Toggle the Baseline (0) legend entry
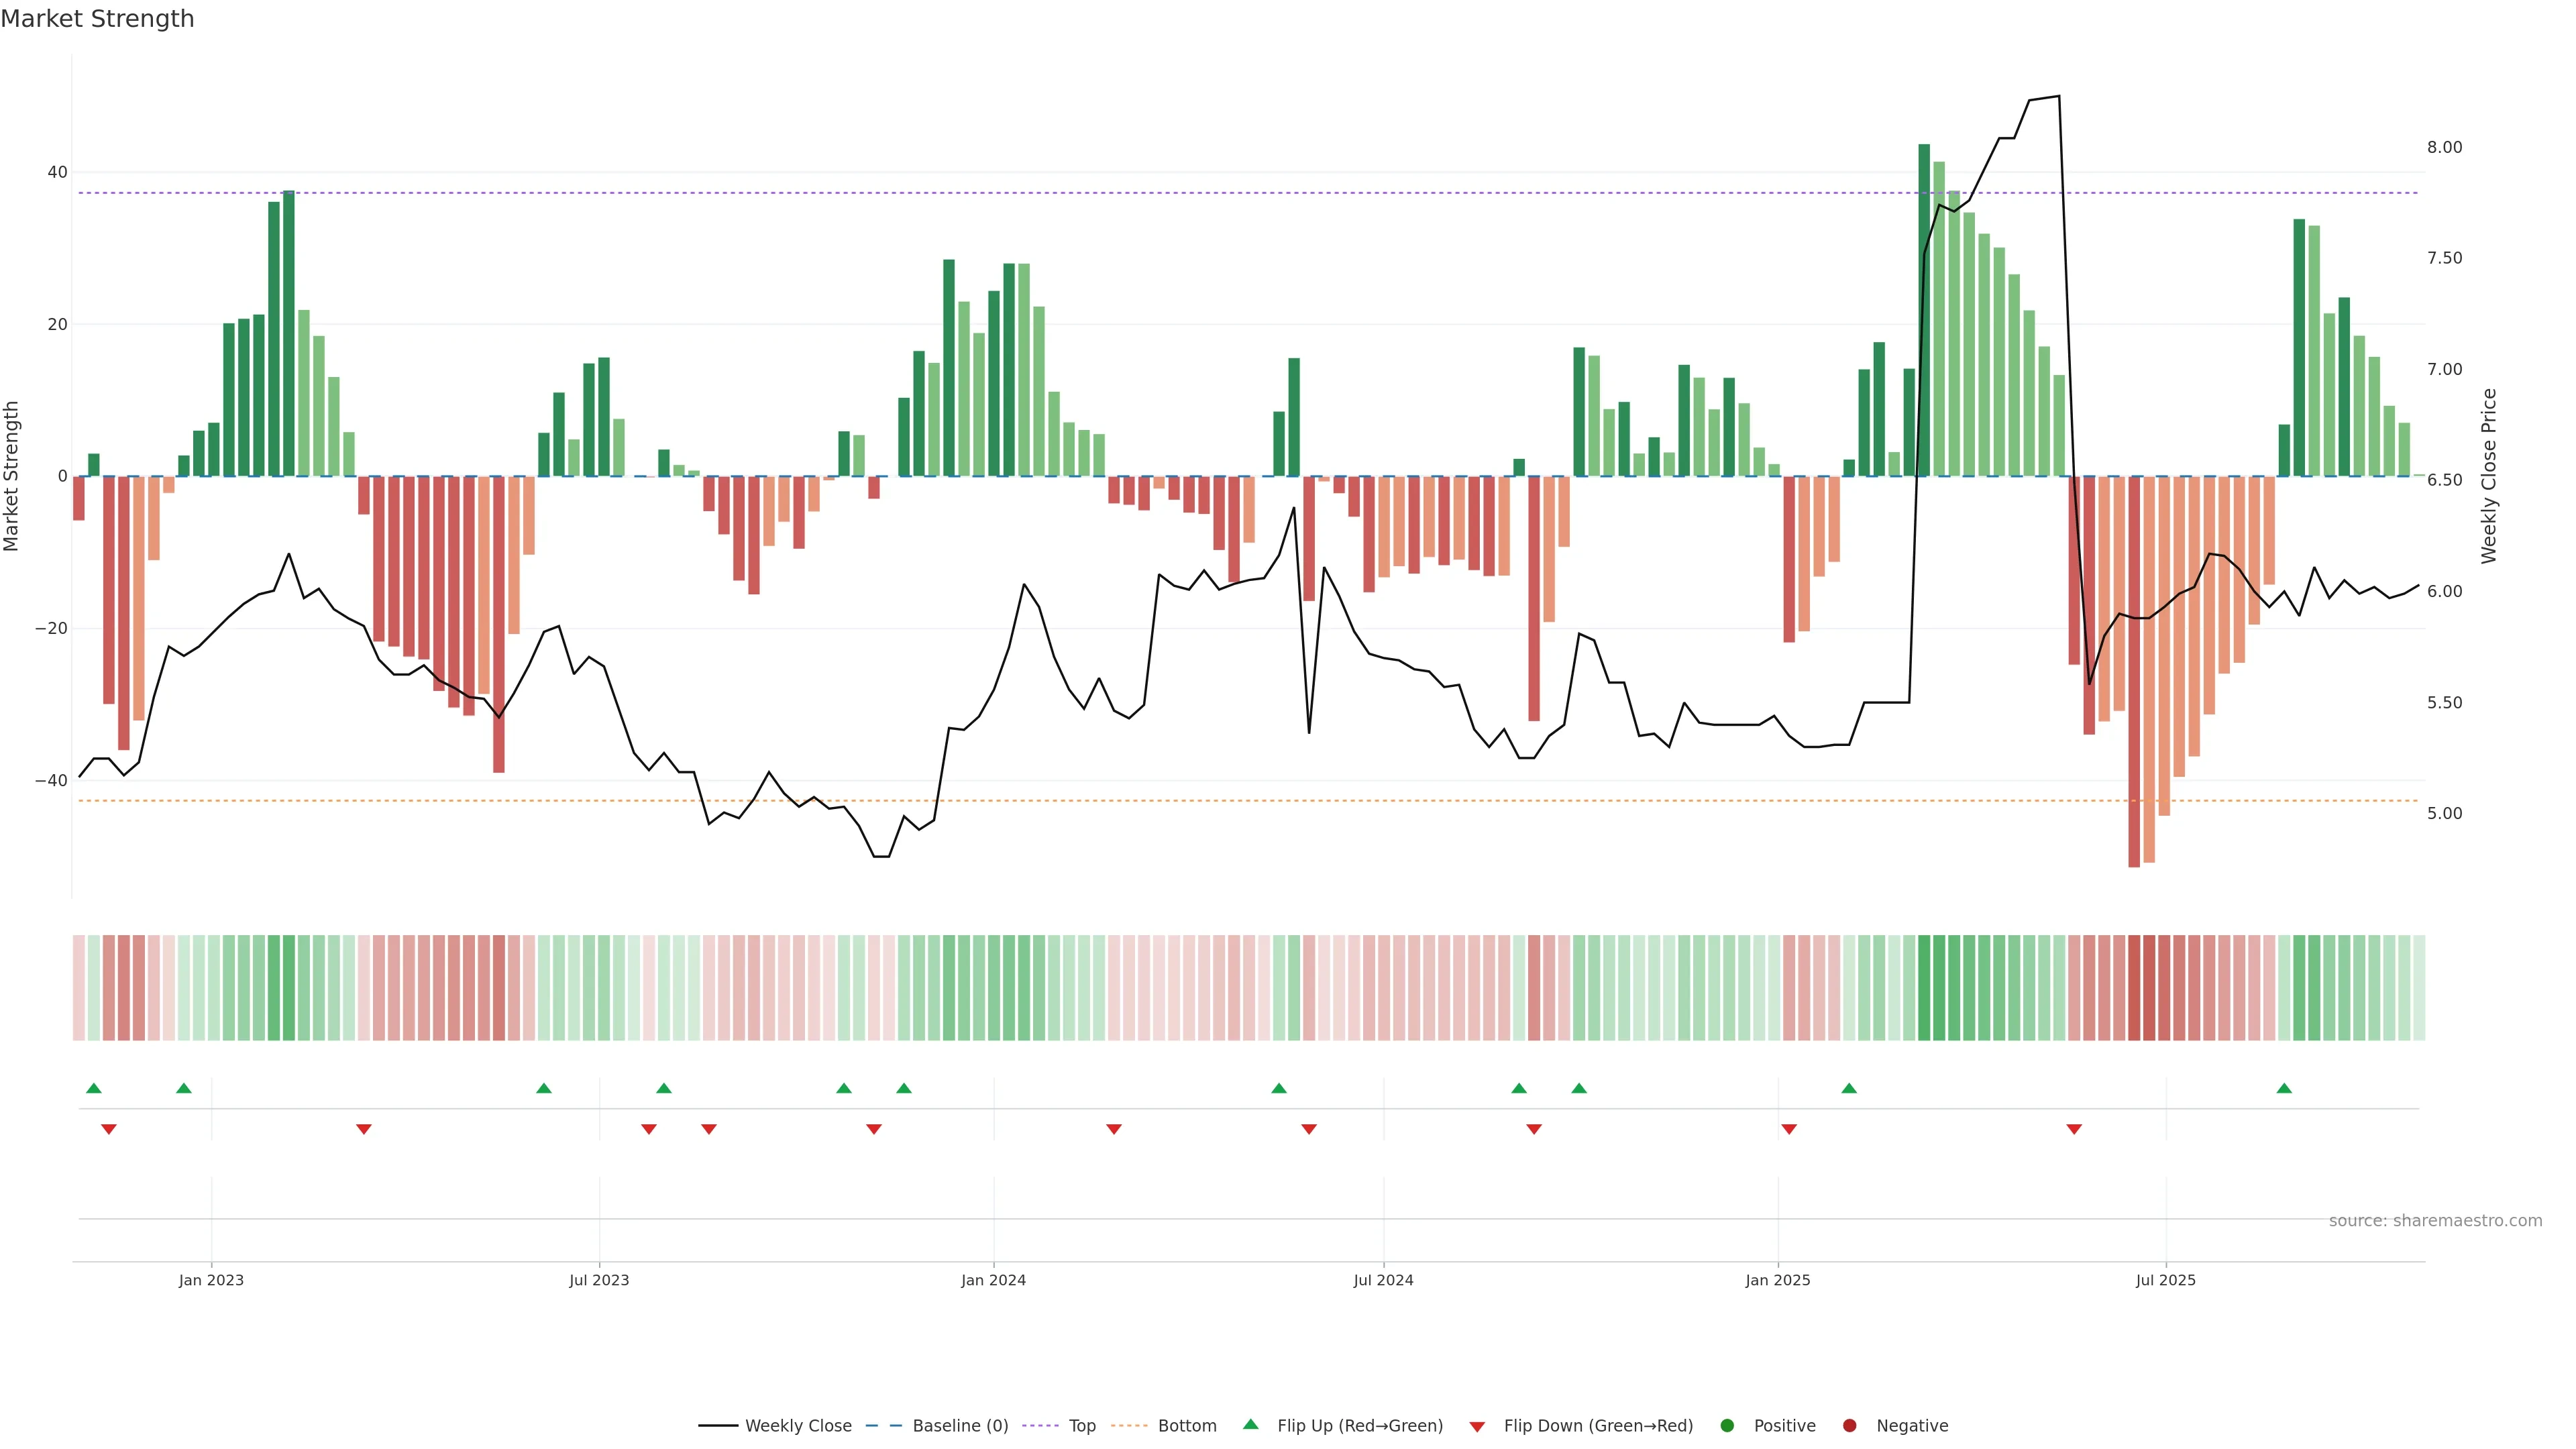 click(959, 1426)
